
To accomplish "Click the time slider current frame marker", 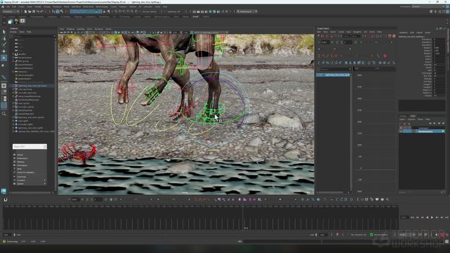I will click(243, 217).
